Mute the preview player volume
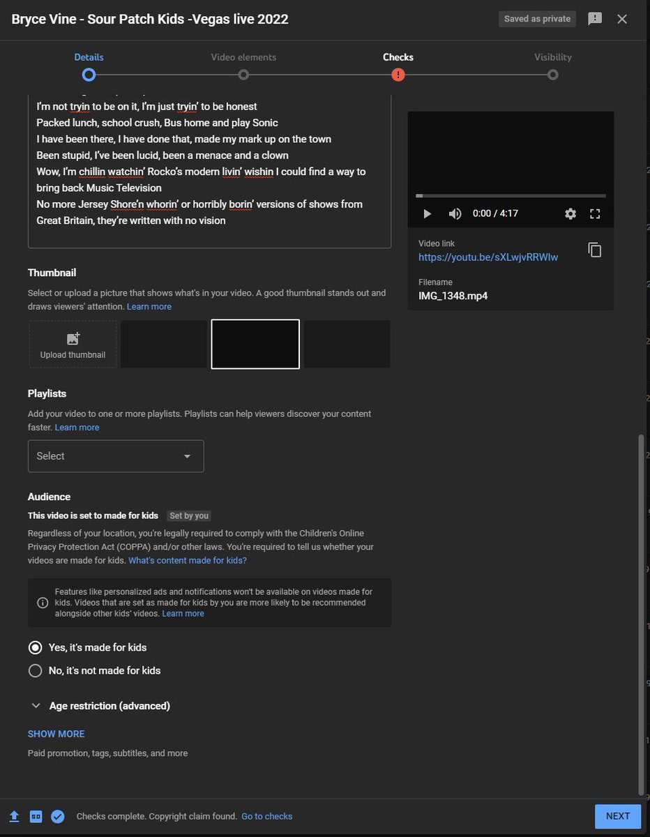650x837 pixels. pos(455,213)
